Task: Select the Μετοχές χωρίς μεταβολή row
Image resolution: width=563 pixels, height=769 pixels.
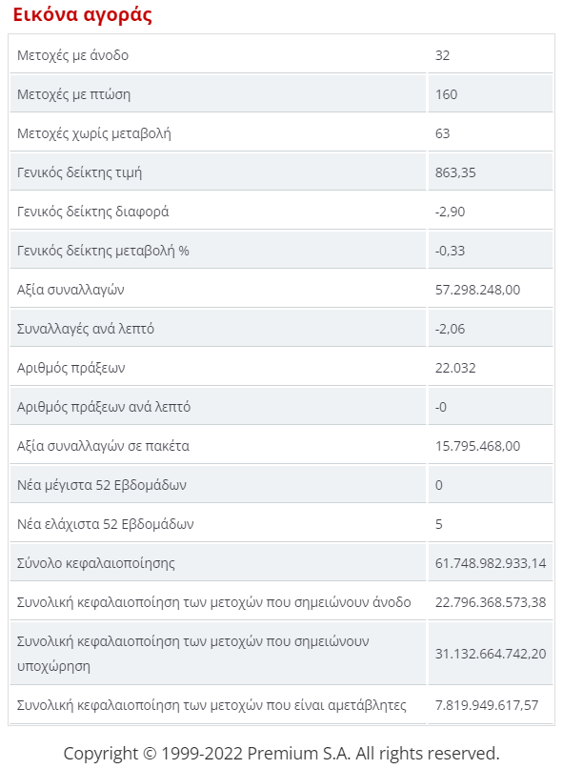Action: pos(282,132)
